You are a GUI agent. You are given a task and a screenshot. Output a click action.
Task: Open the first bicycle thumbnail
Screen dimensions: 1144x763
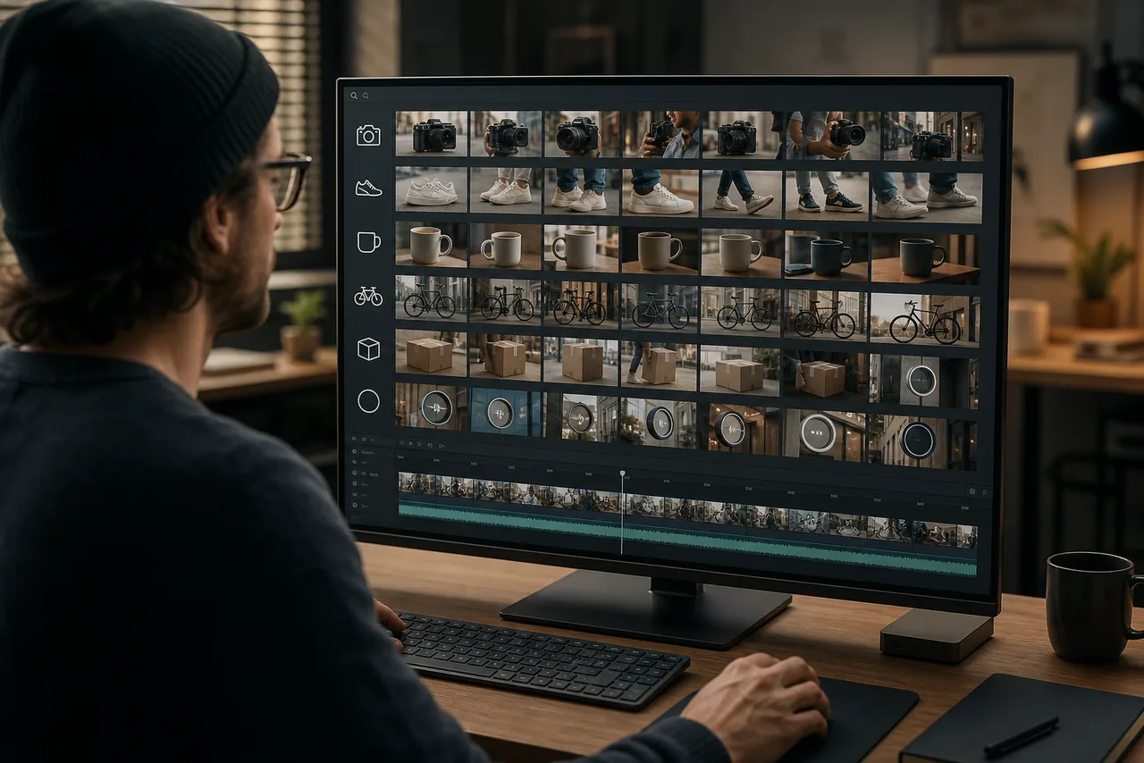point(432,297)
